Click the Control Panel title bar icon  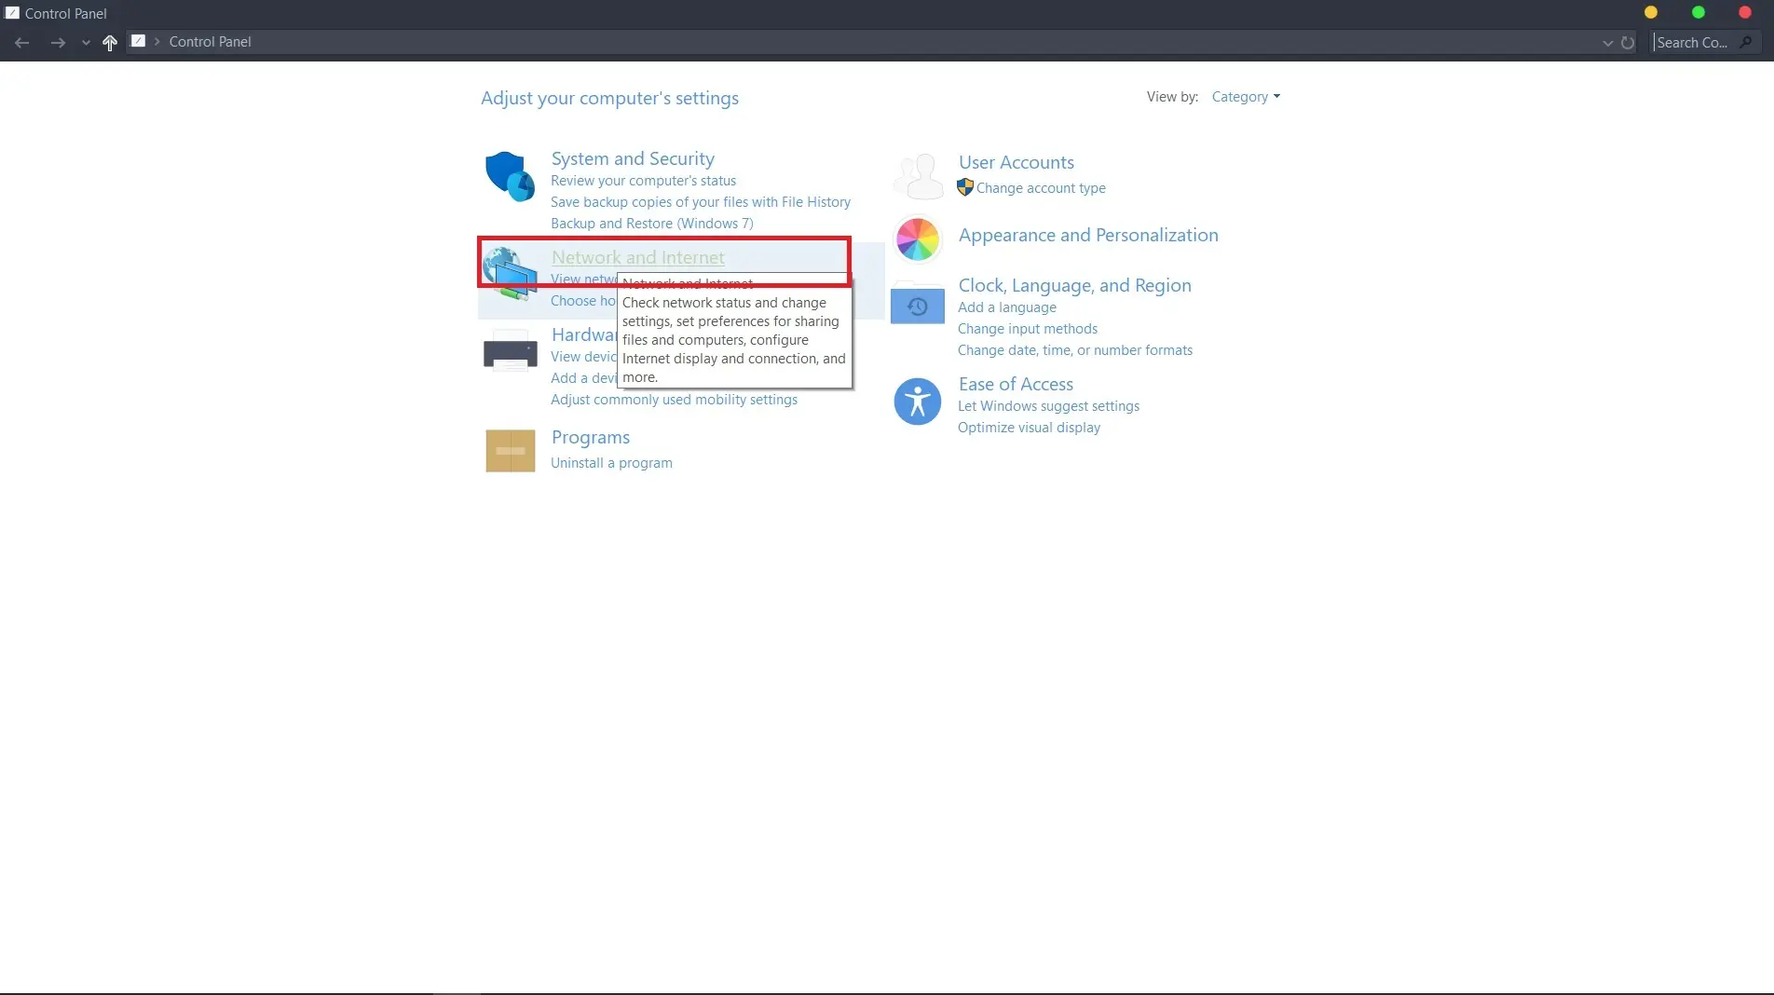[12, 13]
